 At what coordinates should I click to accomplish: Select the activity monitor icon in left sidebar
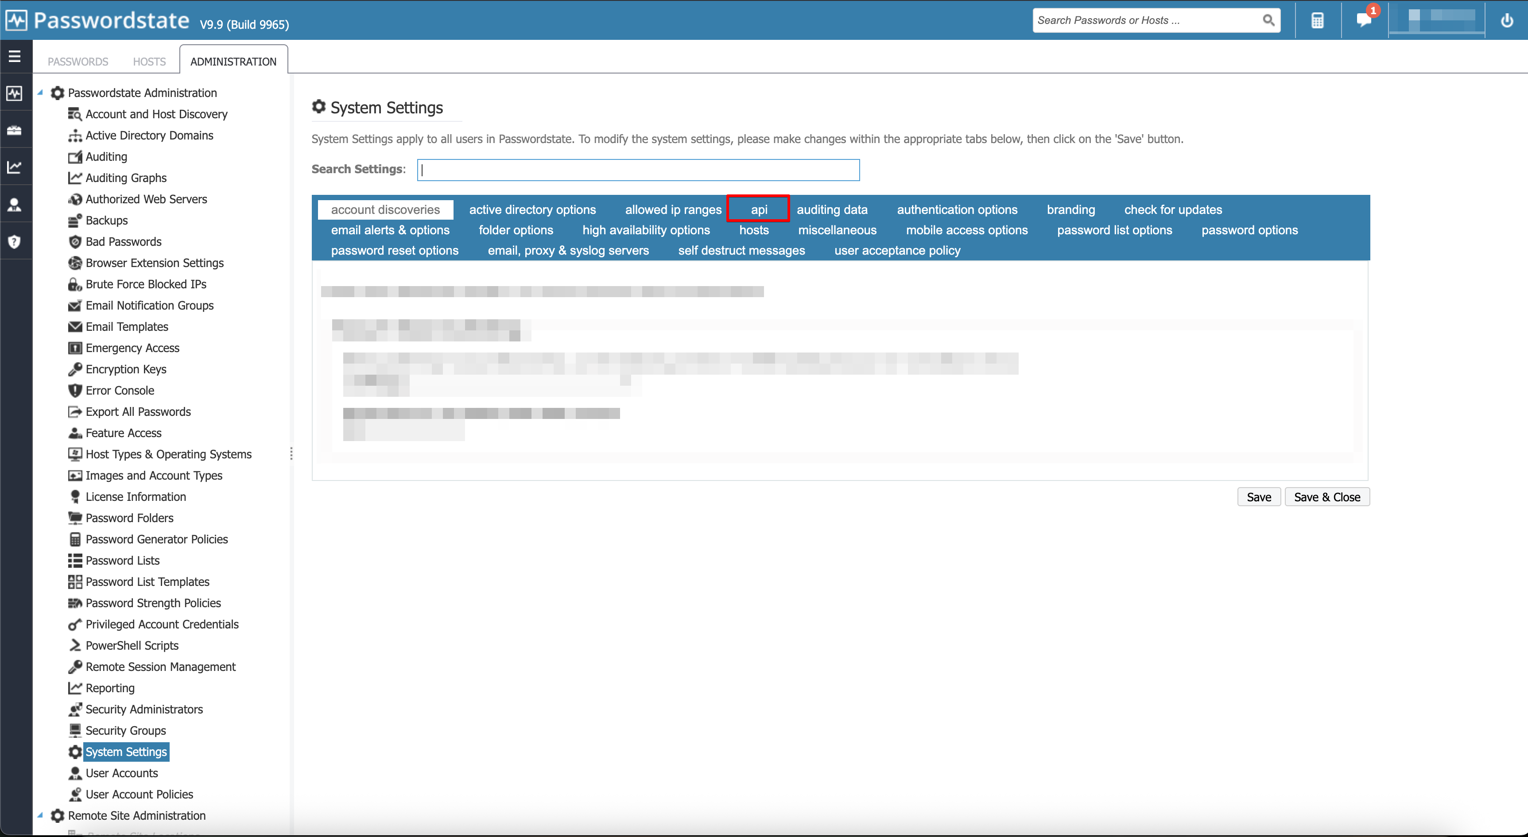(x=15, y=93)
